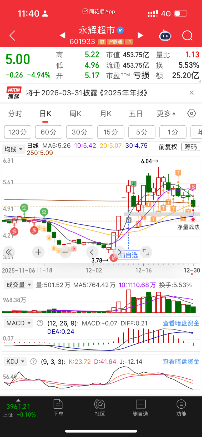Dismiss the 同花顺速递 annual report notice

tap(191, 92)
